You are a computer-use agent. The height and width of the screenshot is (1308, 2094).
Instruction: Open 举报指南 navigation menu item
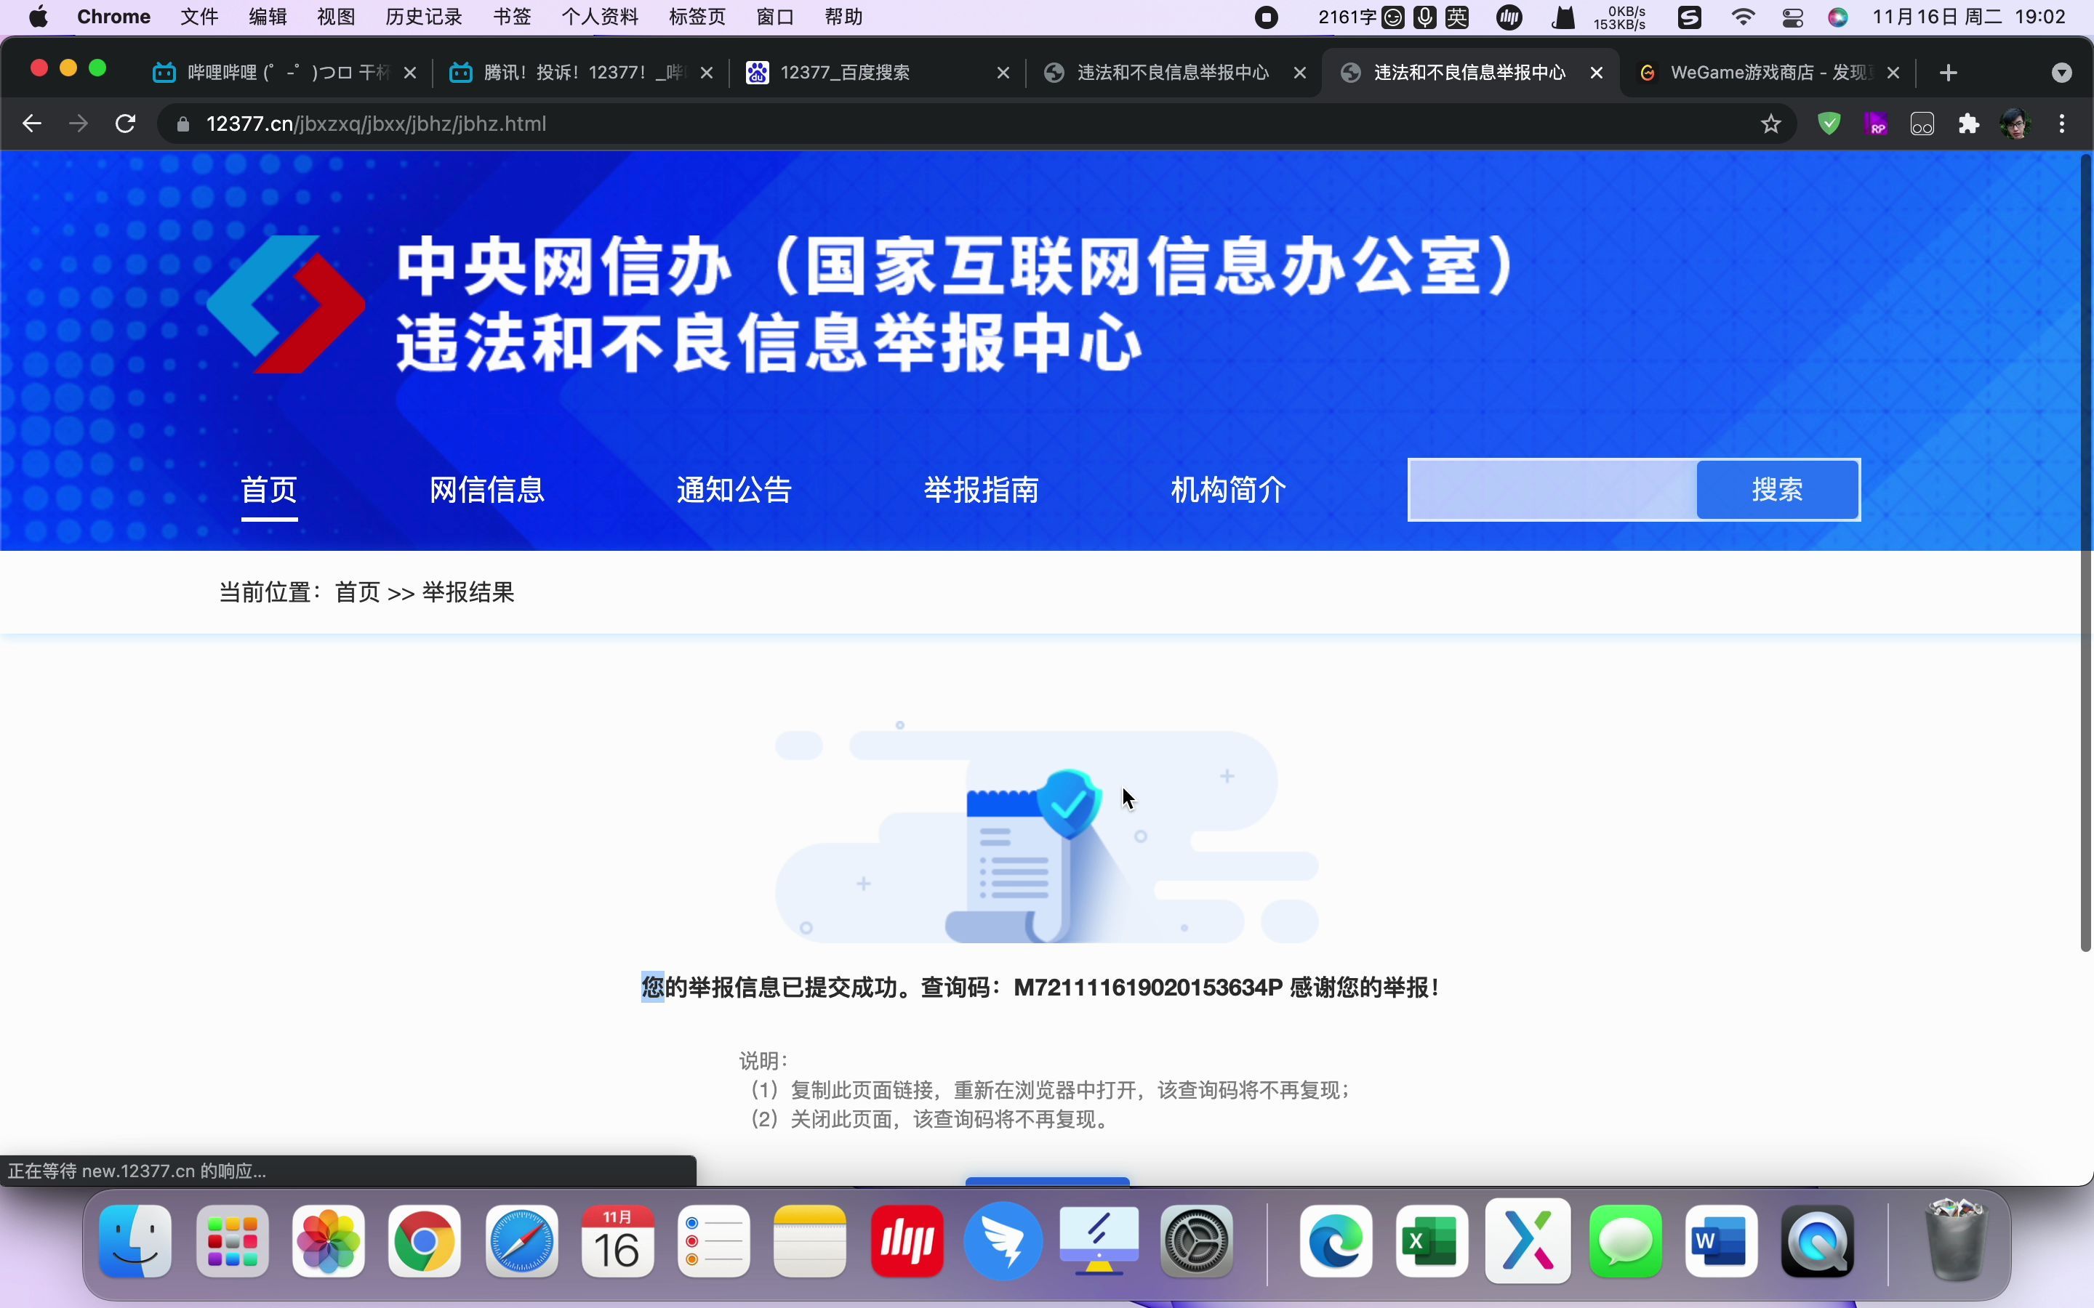[x=982, y=490]
